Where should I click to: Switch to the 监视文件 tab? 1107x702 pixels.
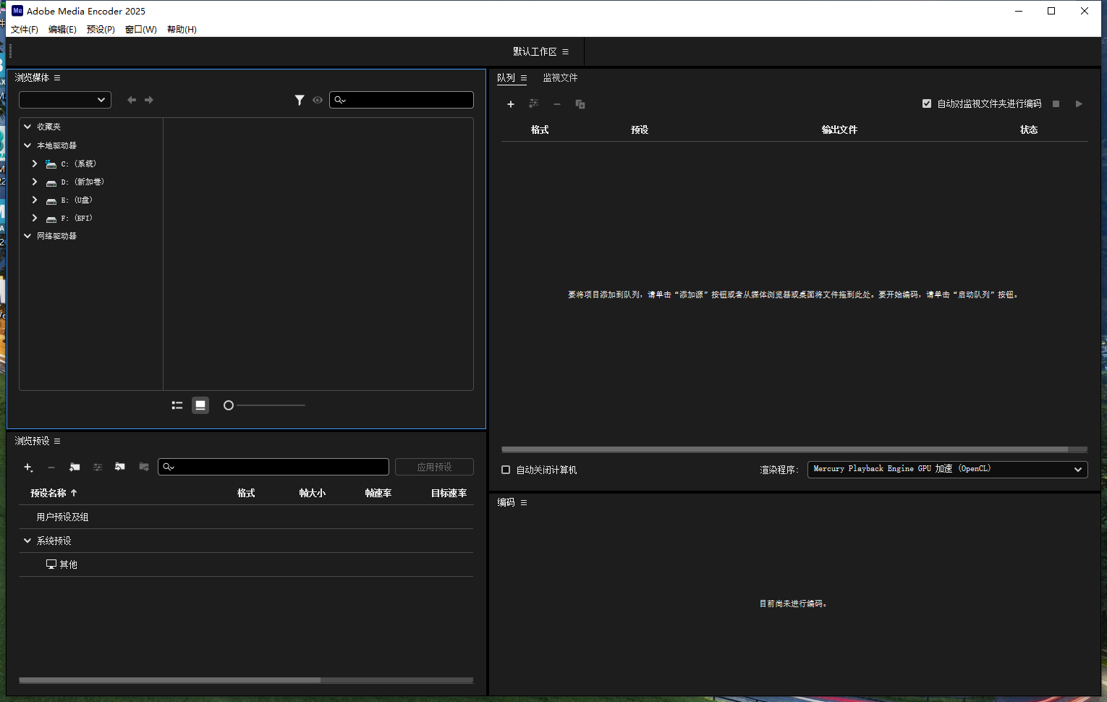pos(561,77)
